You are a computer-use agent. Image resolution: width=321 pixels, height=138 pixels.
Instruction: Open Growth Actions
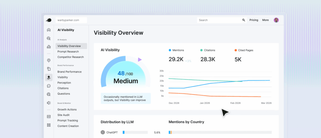[x=67, y=110]
